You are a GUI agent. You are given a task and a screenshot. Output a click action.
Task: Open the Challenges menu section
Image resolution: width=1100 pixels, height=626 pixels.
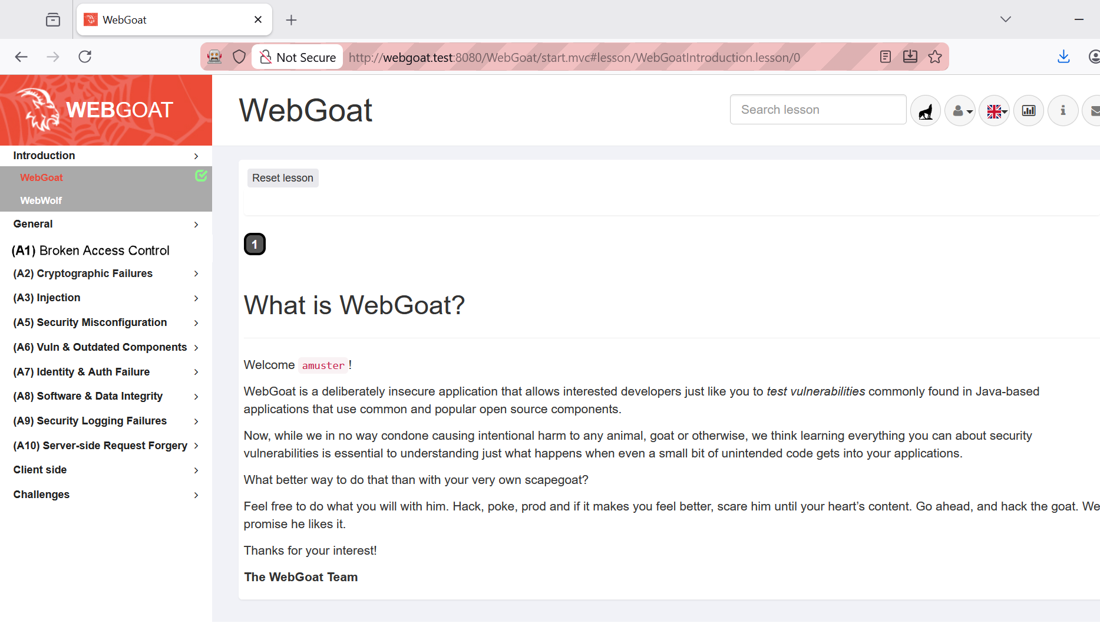tap(105, 495)
